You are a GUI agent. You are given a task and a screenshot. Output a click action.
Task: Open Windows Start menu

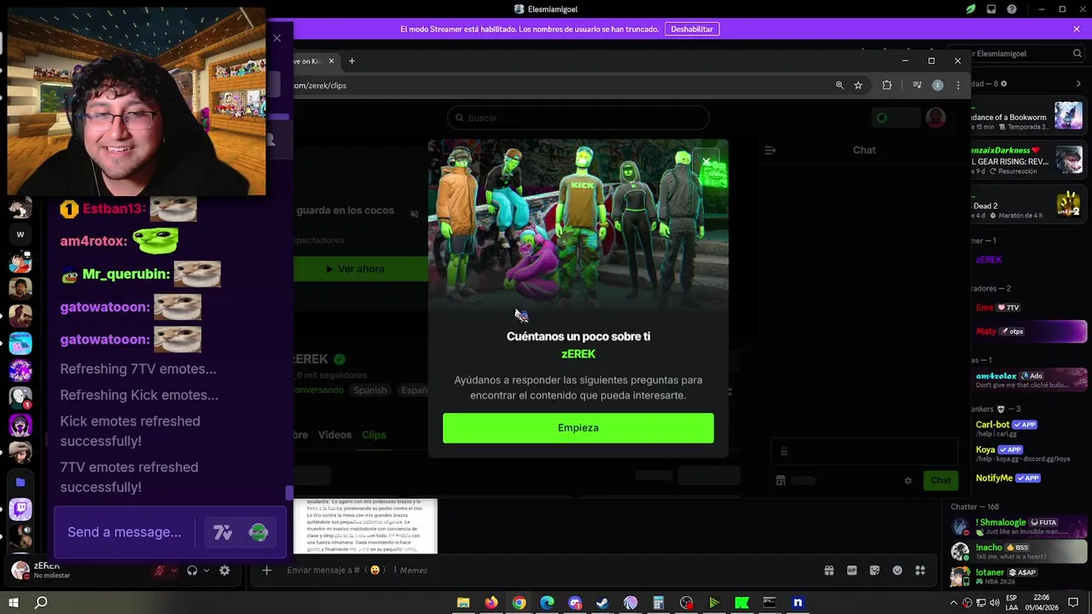[x=14, y=603]
